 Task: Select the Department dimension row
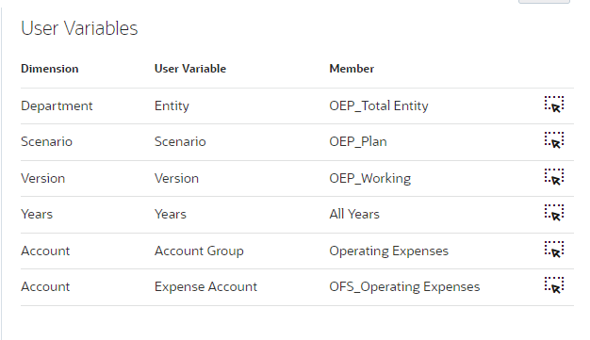click(297, 106)
